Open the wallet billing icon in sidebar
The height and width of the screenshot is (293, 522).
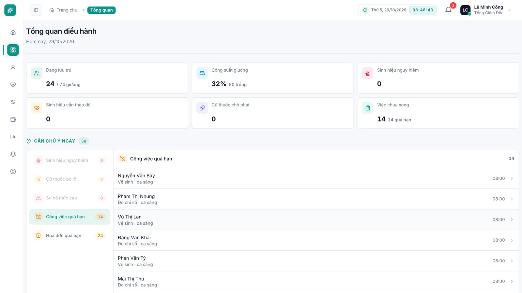click(x=13, y=119)
